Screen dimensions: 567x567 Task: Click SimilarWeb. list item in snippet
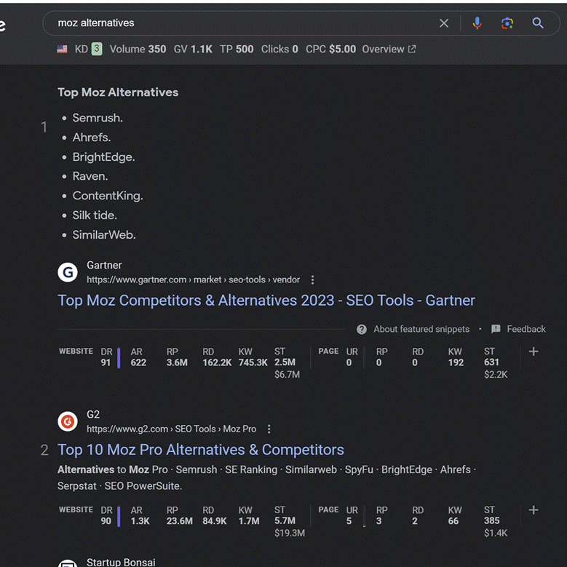coord(104,234)
